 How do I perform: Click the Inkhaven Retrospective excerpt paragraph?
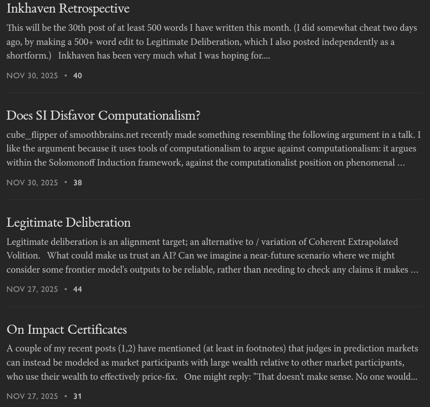(212, 41)
